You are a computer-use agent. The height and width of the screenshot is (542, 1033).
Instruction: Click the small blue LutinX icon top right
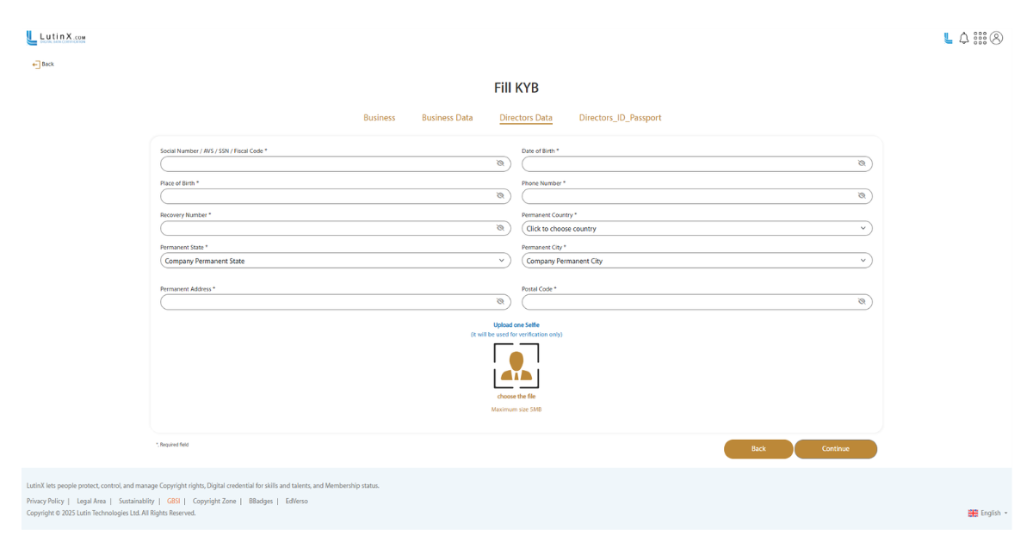pyautogui.click(x=948, y=38)
